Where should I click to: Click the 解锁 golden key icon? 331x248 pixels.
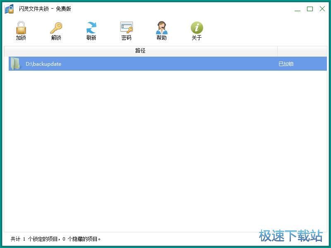tap(56, 28)
